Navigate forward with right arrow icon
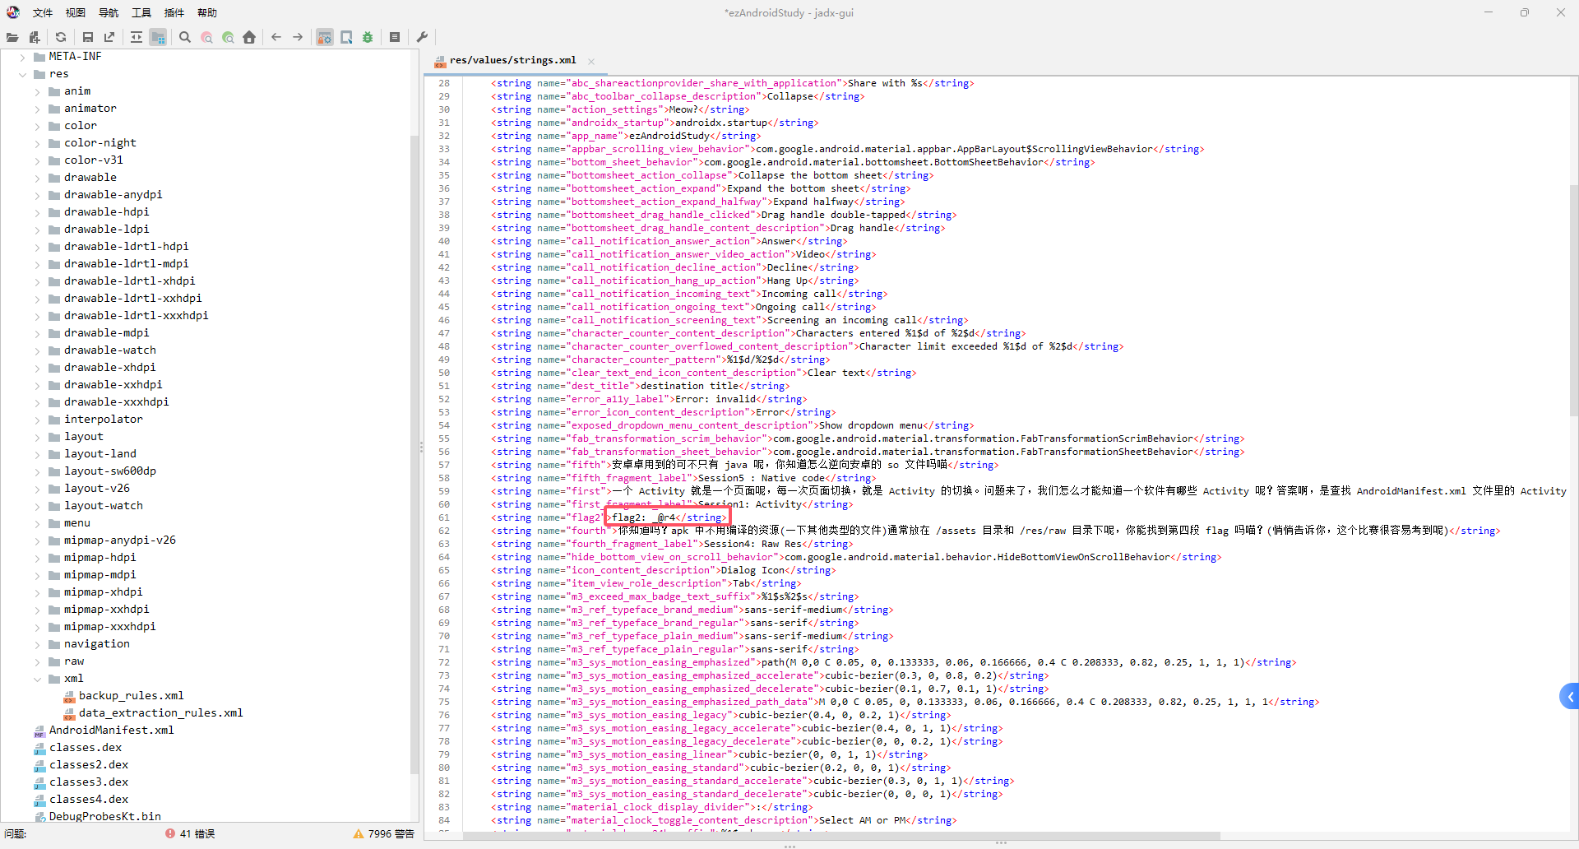Viewport: 1579px width, 849px height. [x=298, y=37]
